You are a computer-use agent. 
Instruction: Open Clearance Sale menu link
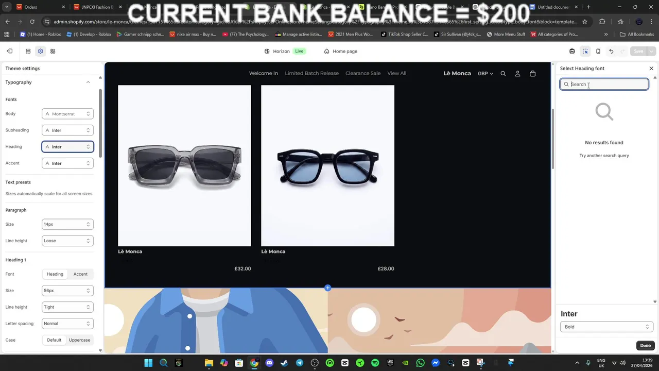(x=363, y=73)
